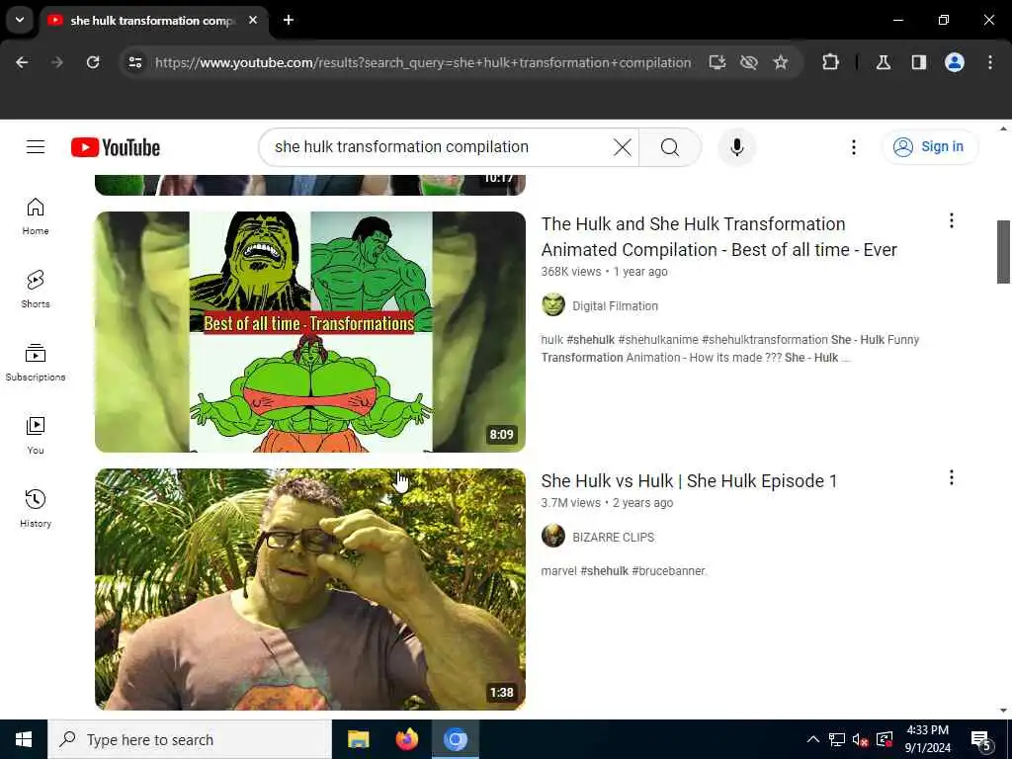The height and width of the screenshot is (759, 1012).
Task: Open File Explorer from taskbar
Action: pos(358,739)
